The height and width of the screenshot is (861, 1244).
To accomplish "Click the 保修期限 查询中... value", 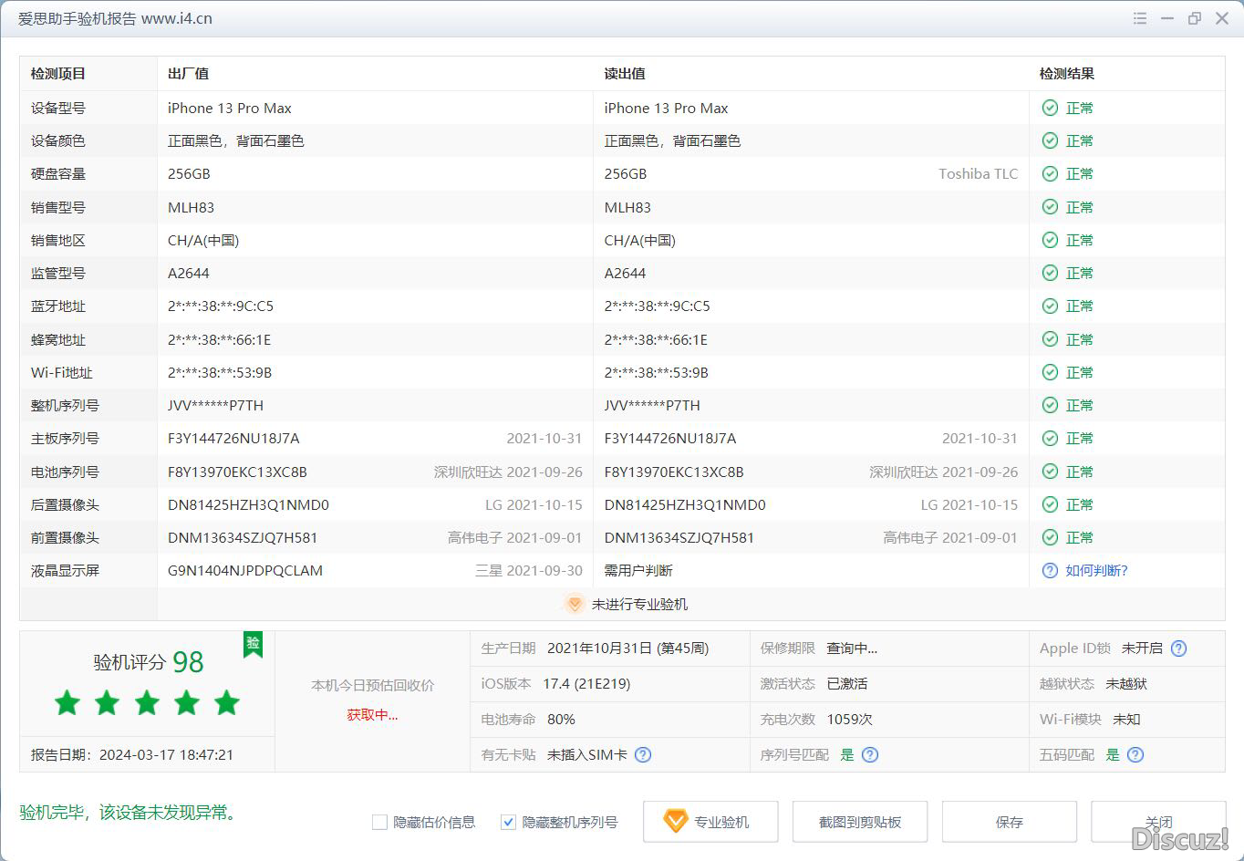I will coord(852,648).
